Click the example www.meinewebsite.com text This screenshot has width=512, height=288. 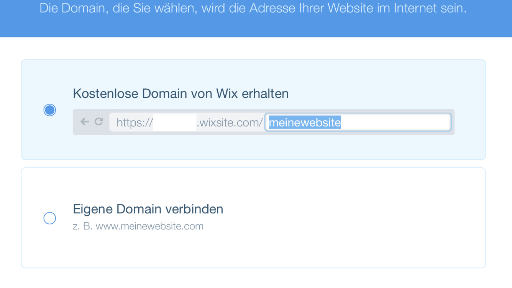[149, 226]
